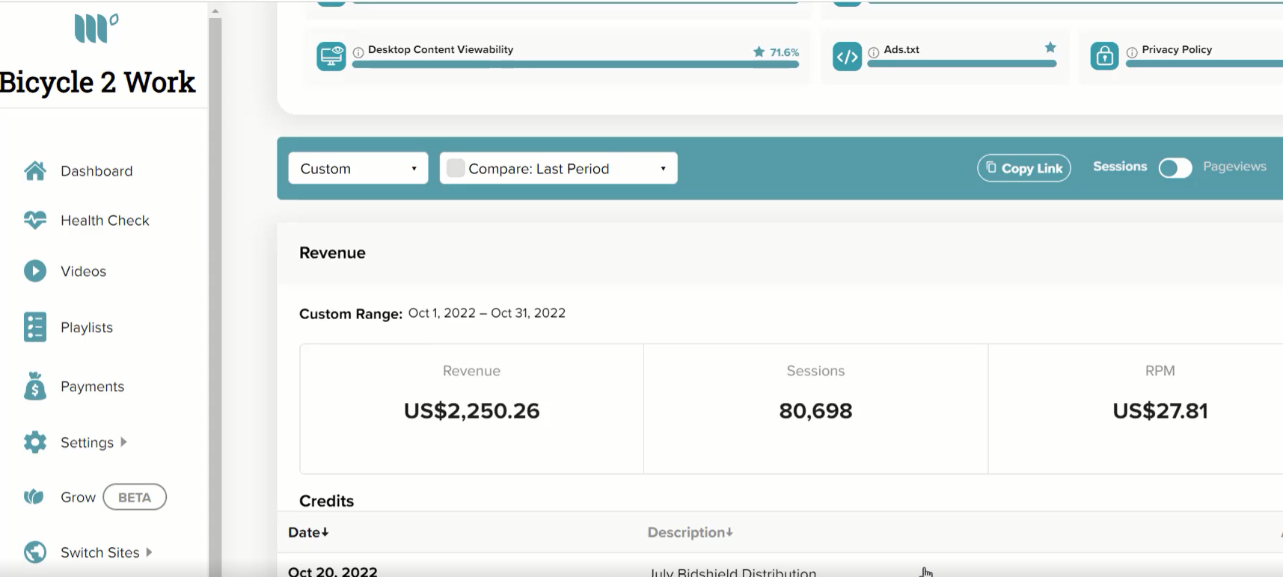
Task: Click the Dashboard house icon
Action: [x=35, y=171]
